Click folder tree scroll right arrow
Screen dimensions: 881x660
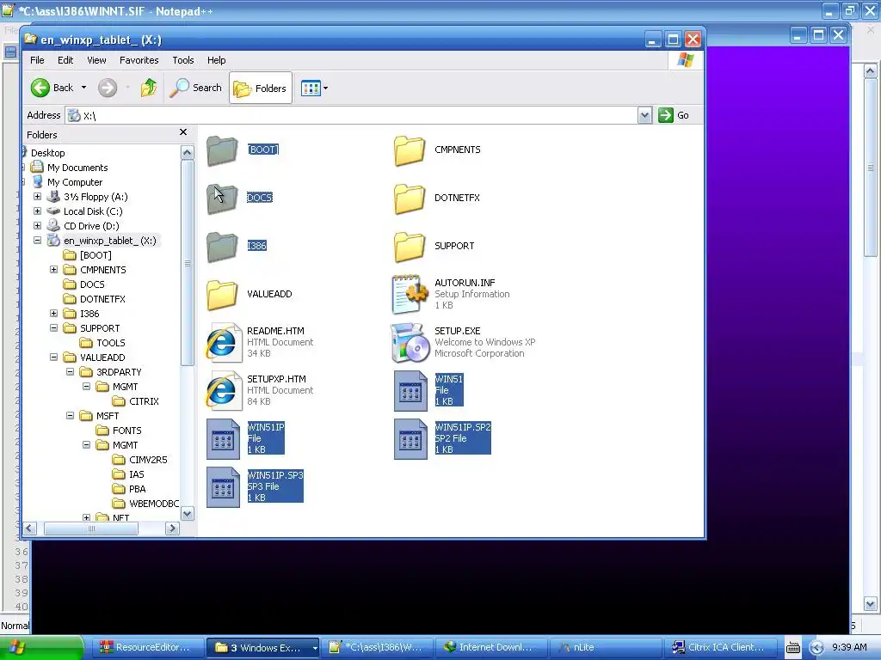[173, 529]
